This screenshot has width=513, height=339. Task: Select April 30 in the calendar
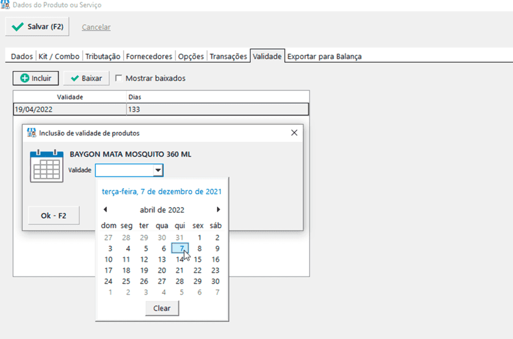tap(215, 281)
